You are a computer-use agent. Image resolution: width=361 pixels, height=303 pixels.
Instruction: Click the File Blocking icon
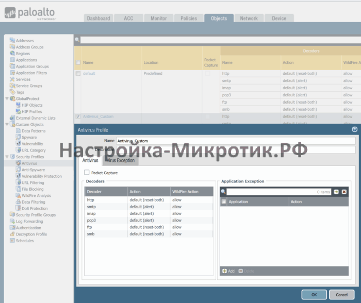(x=18, y=189)
